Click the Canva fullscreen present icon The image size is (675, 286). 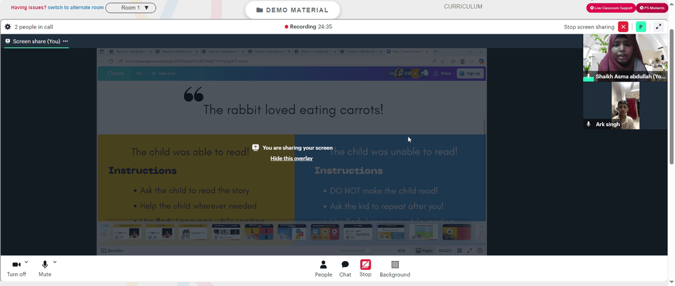coord(470,251)
